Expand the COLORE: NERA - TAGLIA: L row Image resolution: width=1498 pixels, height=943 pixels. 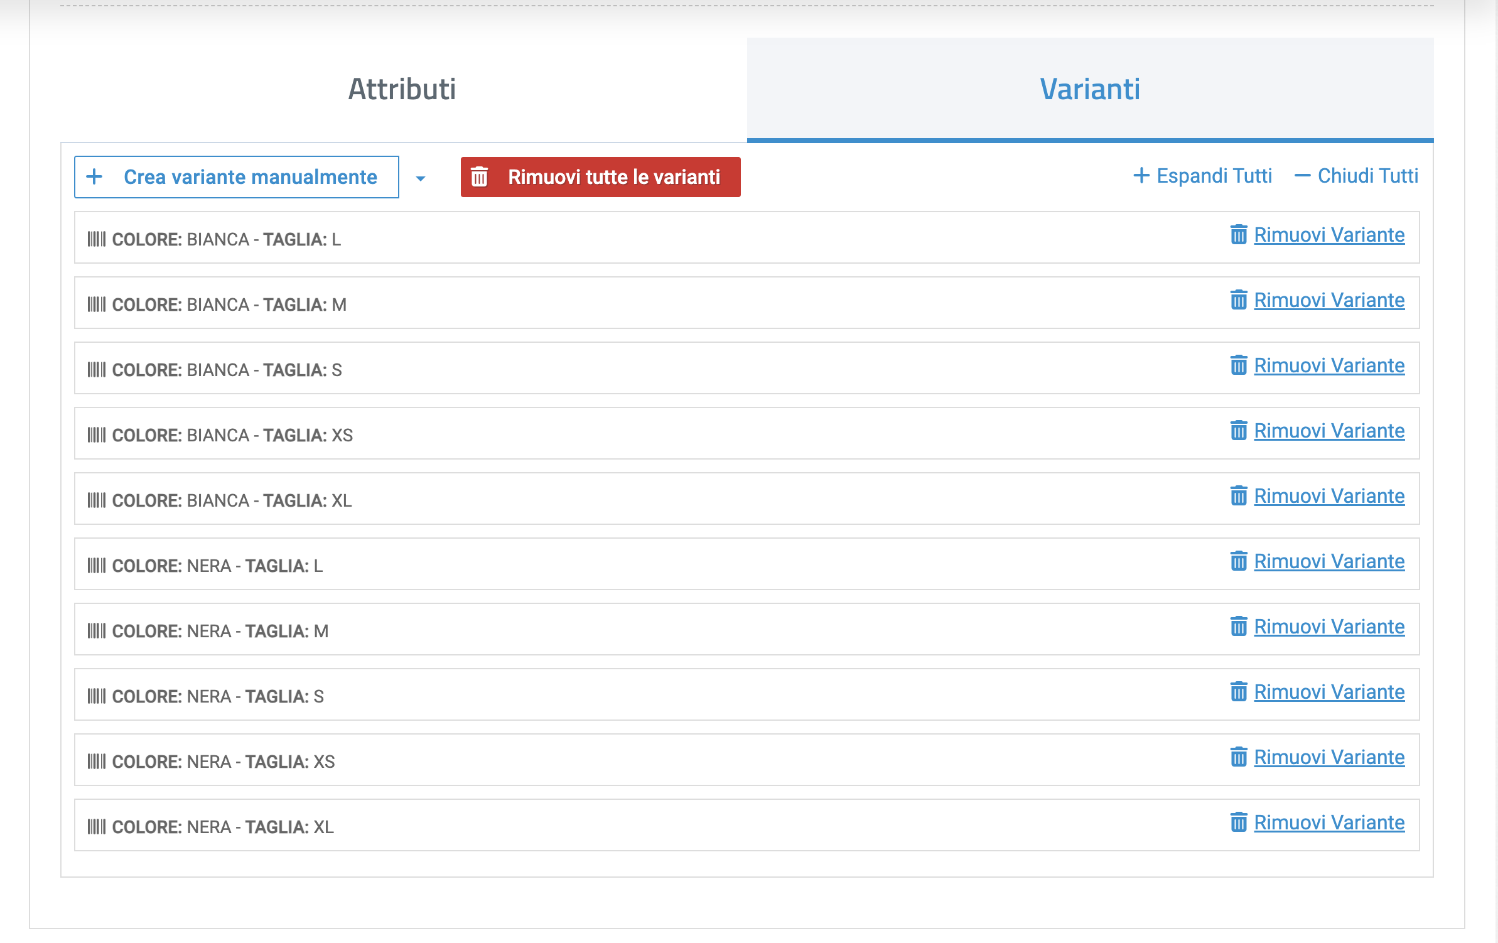(747, 564)
